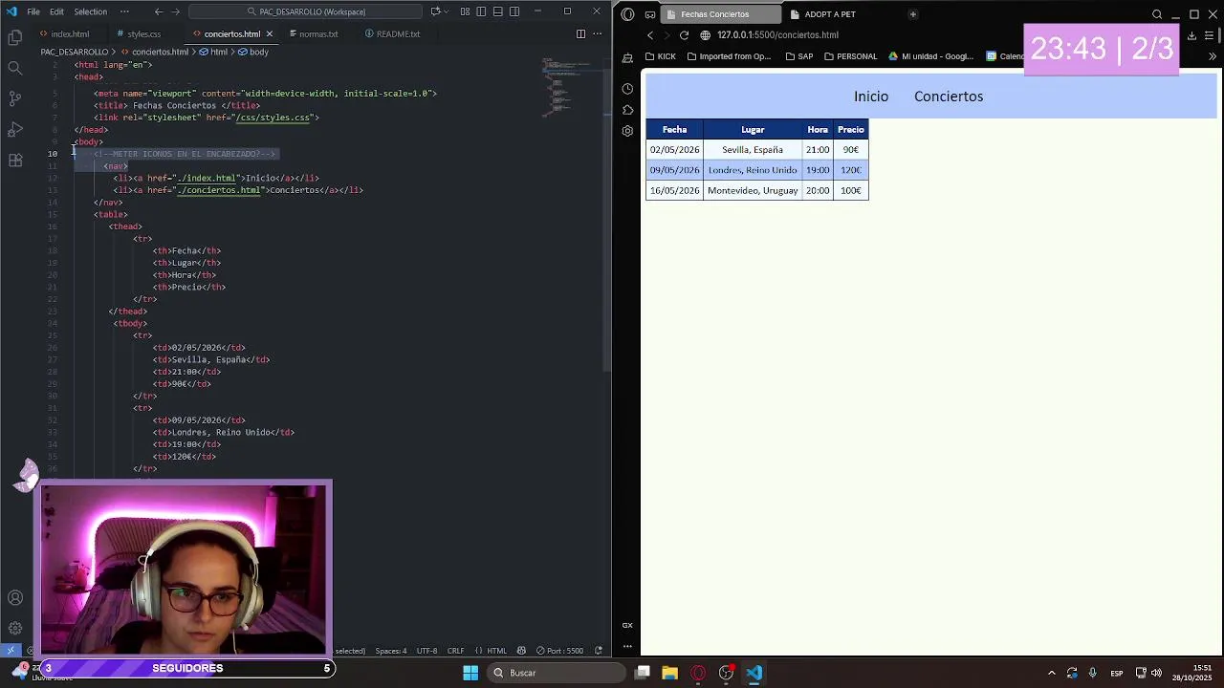Open the Explorer view in VS Code

[x=15, y=37]
